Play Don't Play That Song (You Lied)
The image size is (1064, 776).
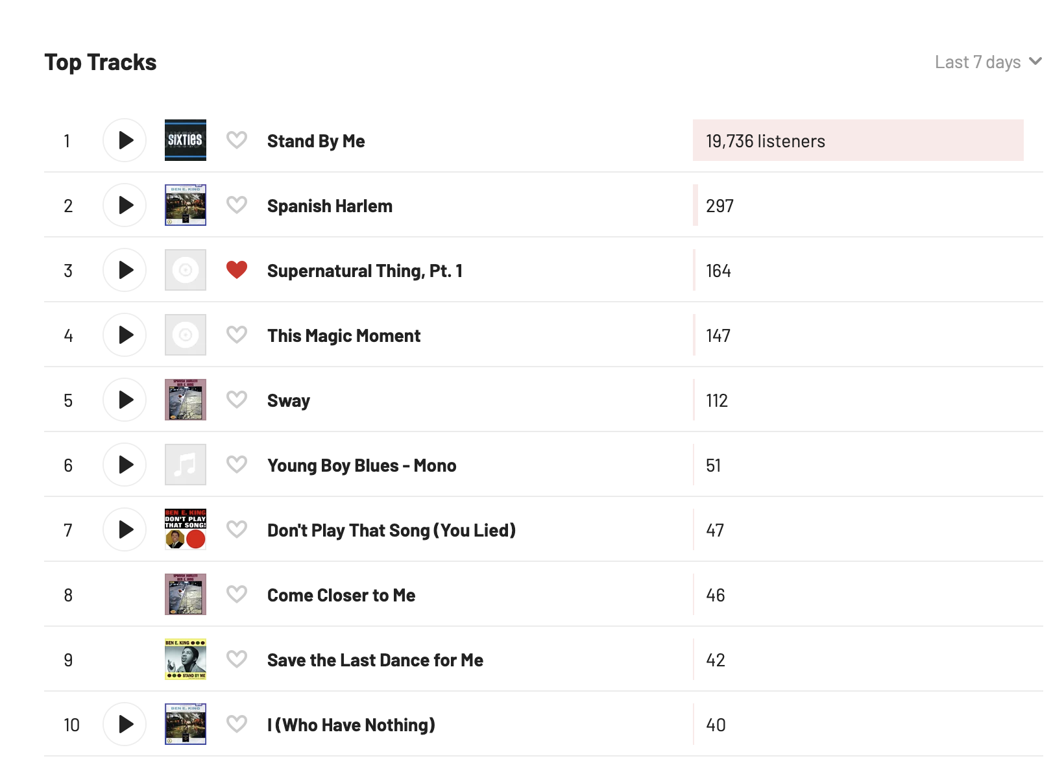coord(125,529)
